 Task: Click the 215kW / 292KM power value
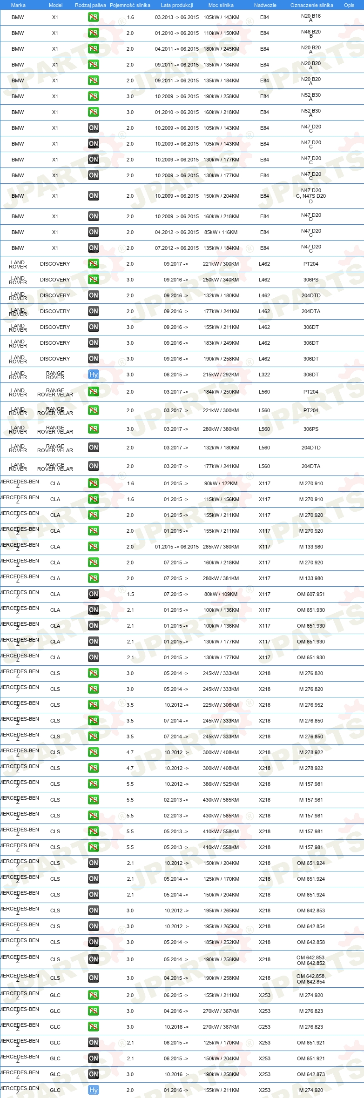(221, 375)
